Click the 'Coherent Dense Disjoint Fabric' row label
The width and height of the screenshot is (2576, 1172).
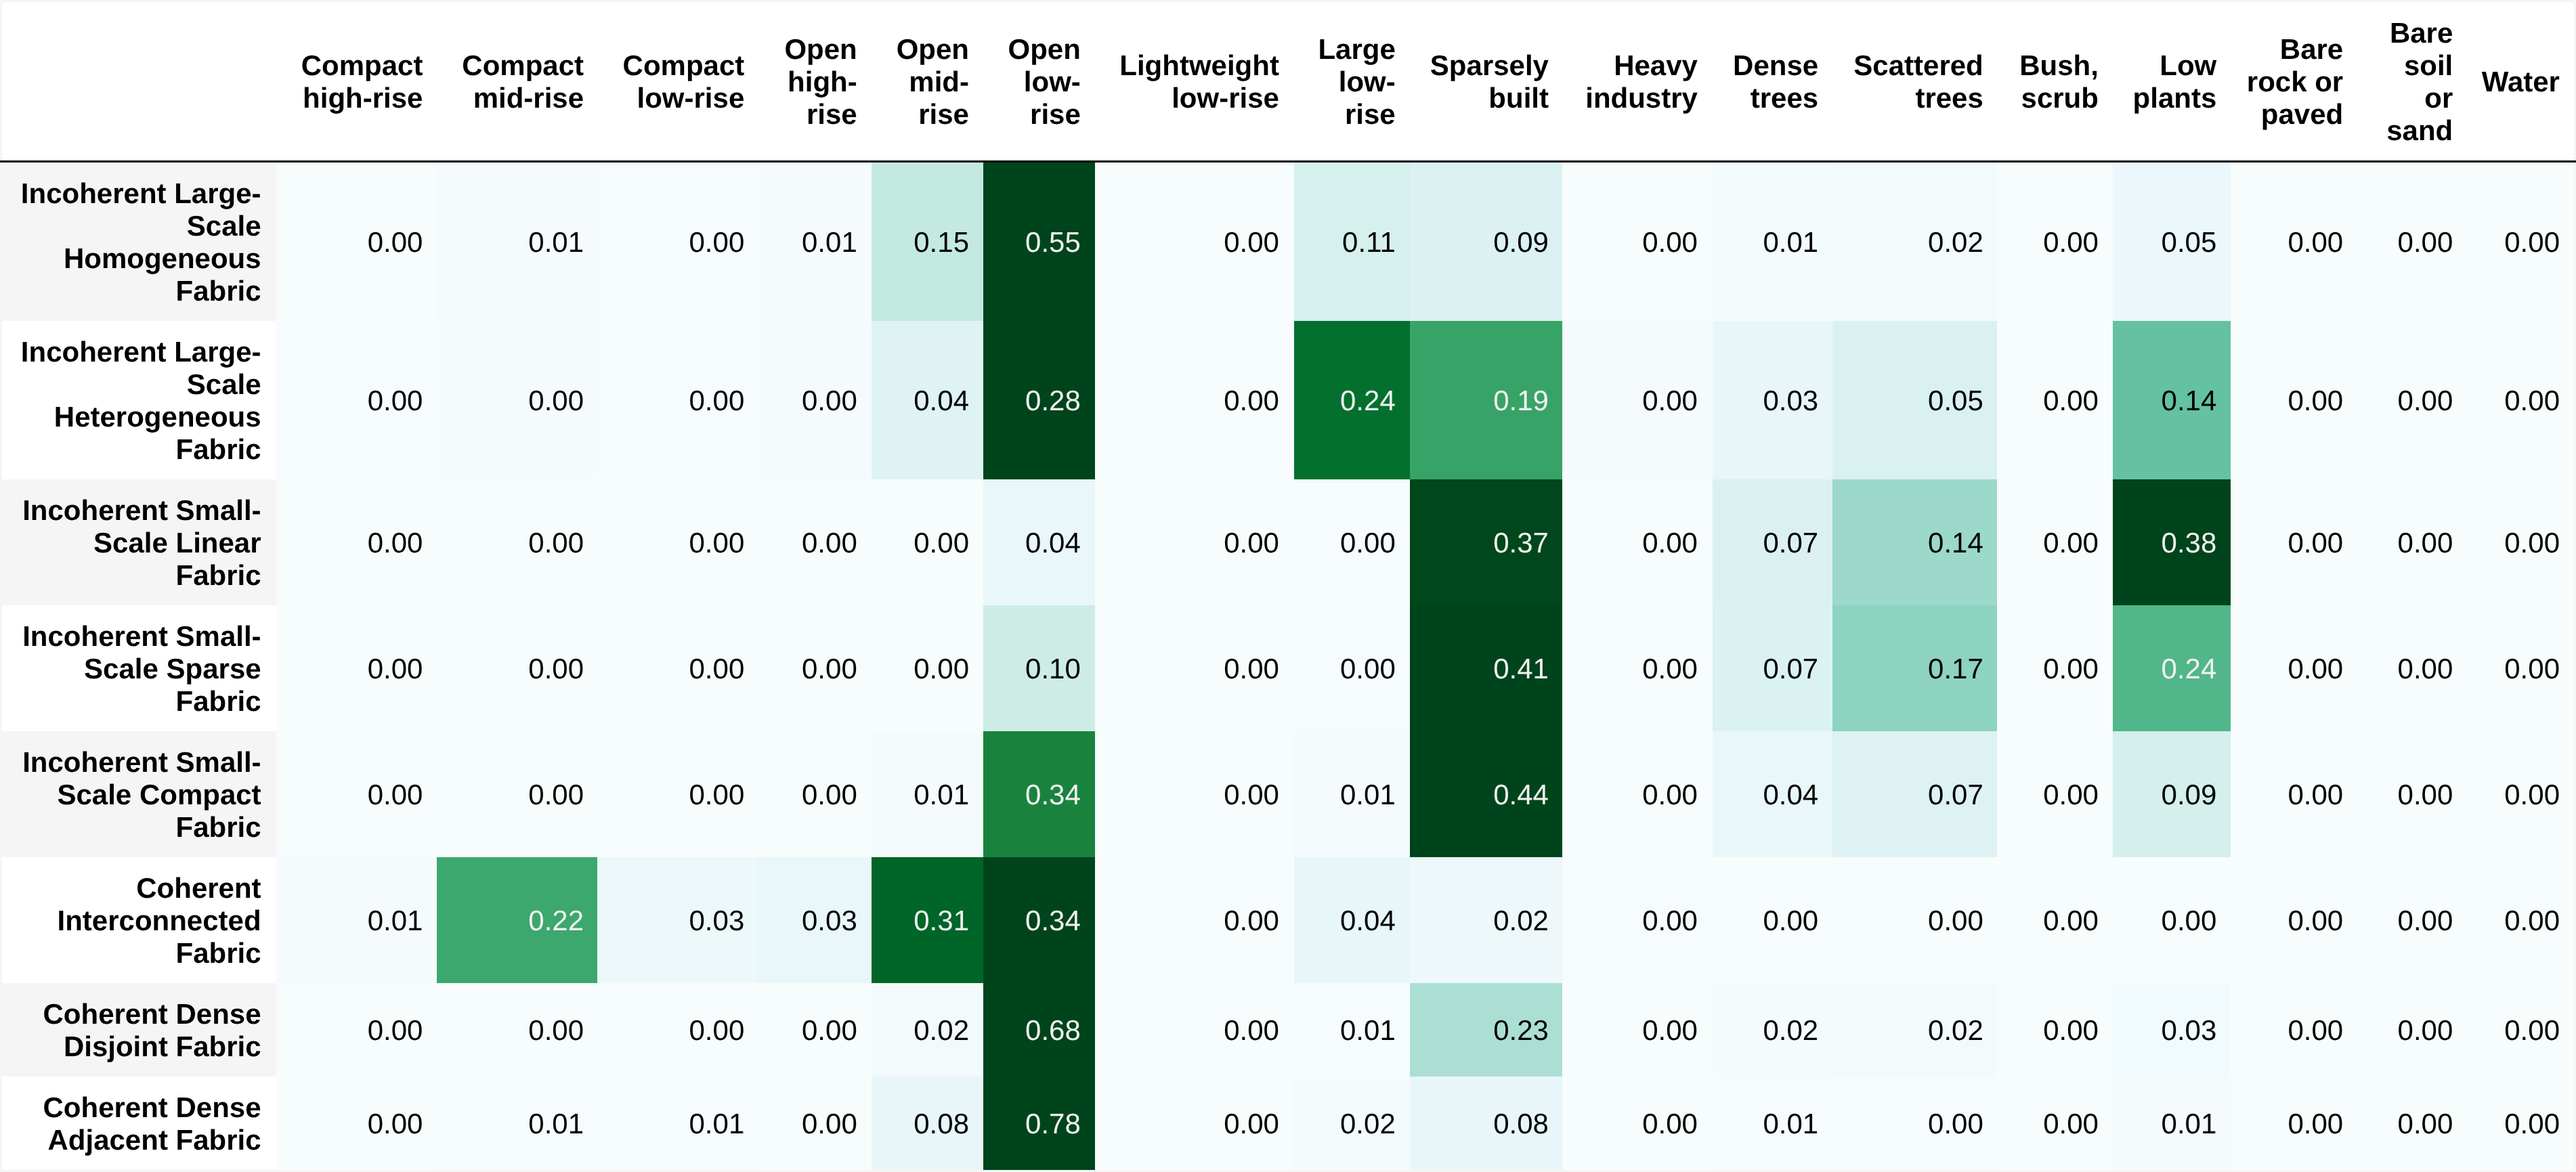click(152, 1030)
